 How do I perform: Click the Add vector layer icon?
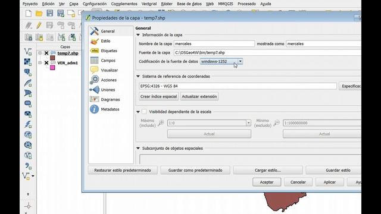(28, 52)
